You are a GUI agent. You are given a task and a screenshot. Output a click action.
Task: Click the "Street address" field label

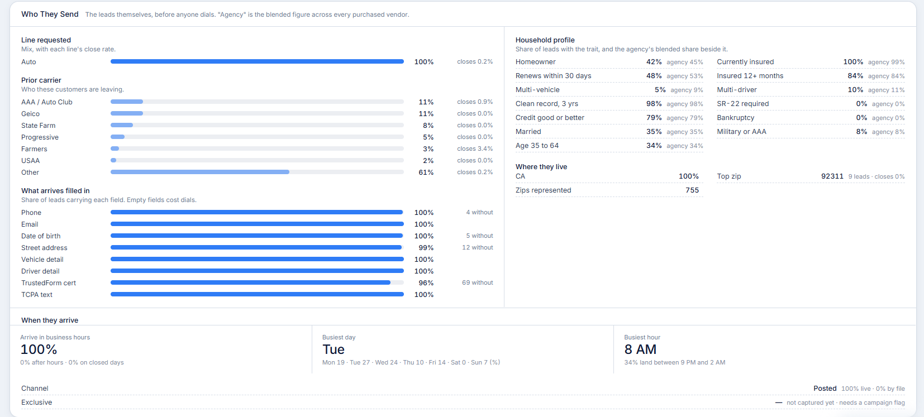(44, 248)
